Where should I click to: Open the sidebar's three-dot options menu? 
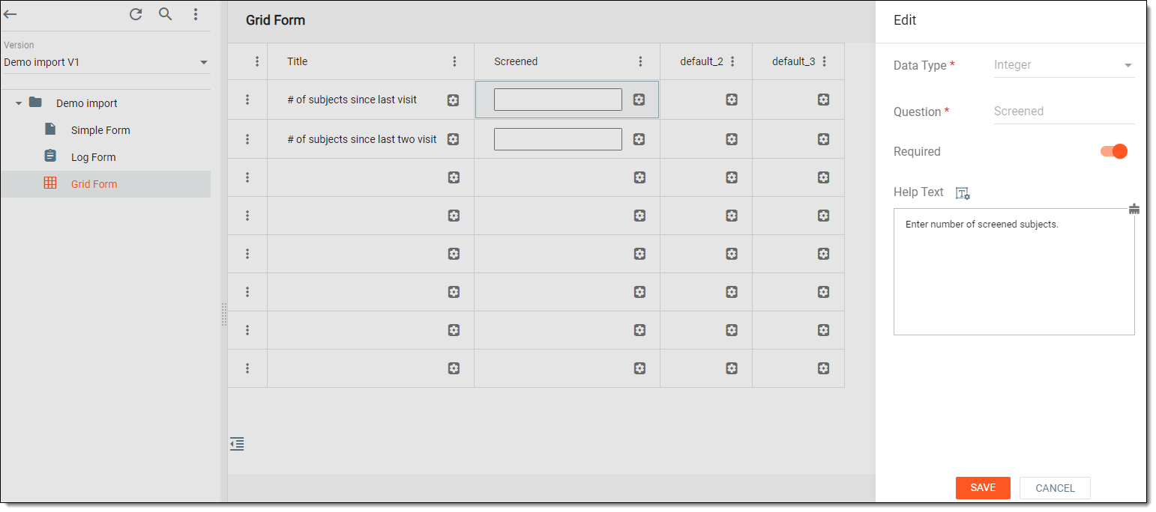[x=196, y=14]
